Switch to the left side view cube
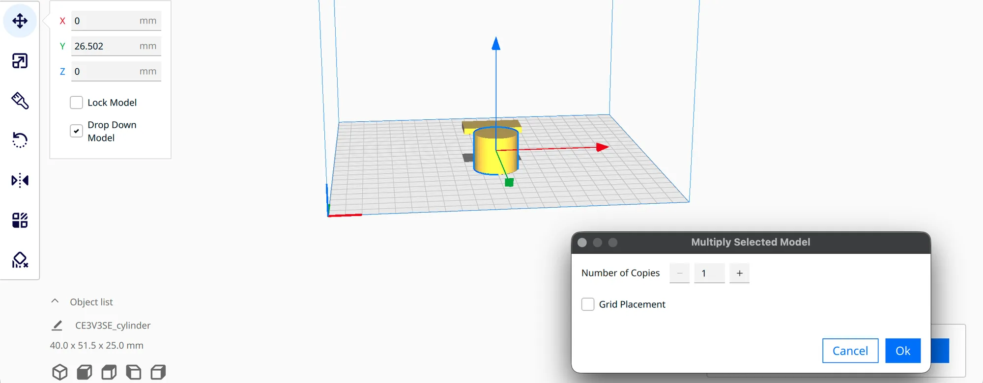The height and width of the screenshot is (383, 983). pyautogui.click(x=134, y=372)
